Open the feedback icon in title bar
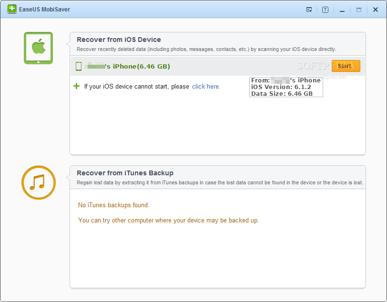 tap(309, 10)
